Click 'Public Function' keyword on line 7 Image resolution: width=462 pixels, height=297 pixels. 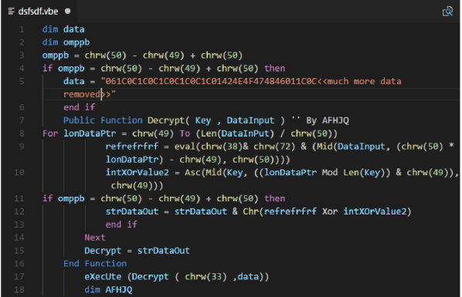pyautogui.click(x=103, y=120)
